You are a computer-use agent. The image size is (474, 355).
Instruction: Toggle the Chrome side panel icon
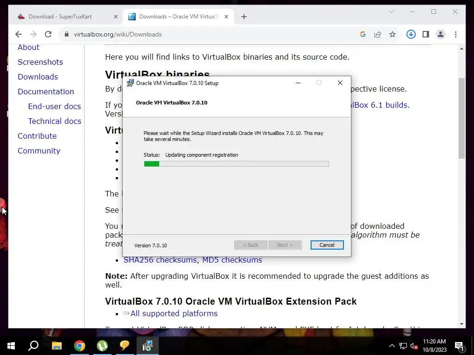point(426,34)
